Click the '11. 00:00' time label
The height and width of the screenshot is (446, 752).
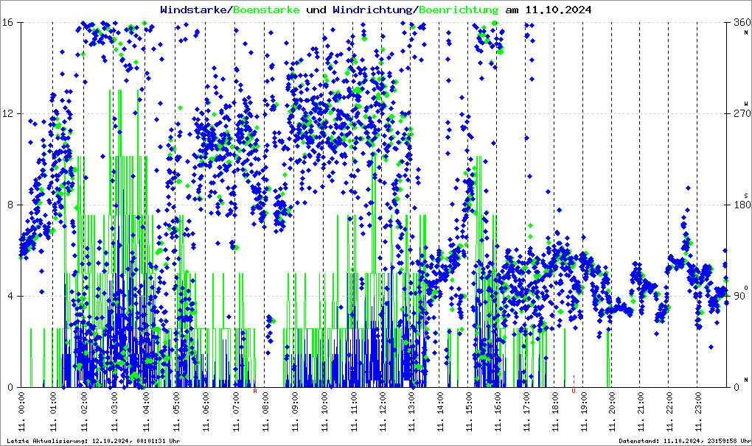(x=22, y=412)
